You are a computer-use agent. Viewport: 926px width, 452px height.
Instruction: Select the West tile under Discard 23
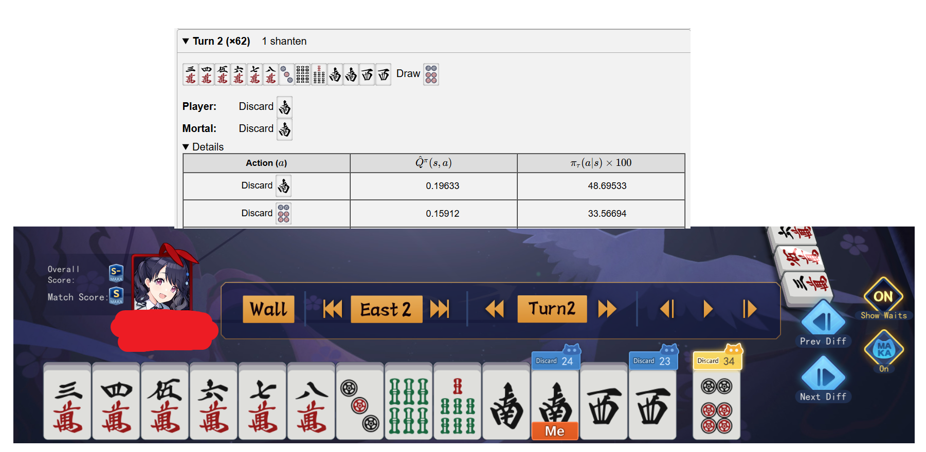point(652,405)
